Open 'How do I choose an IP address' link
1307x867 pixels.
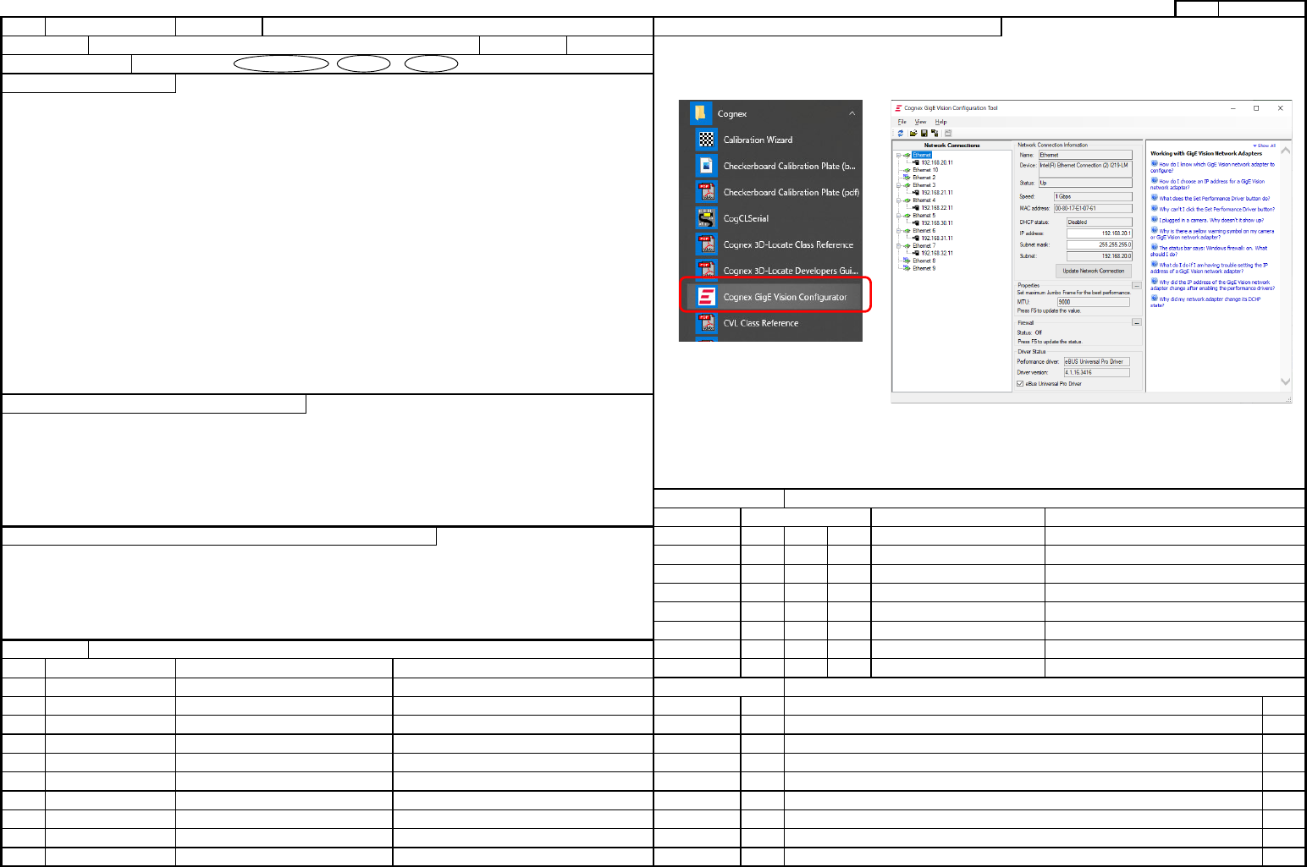coord(1208,184)
